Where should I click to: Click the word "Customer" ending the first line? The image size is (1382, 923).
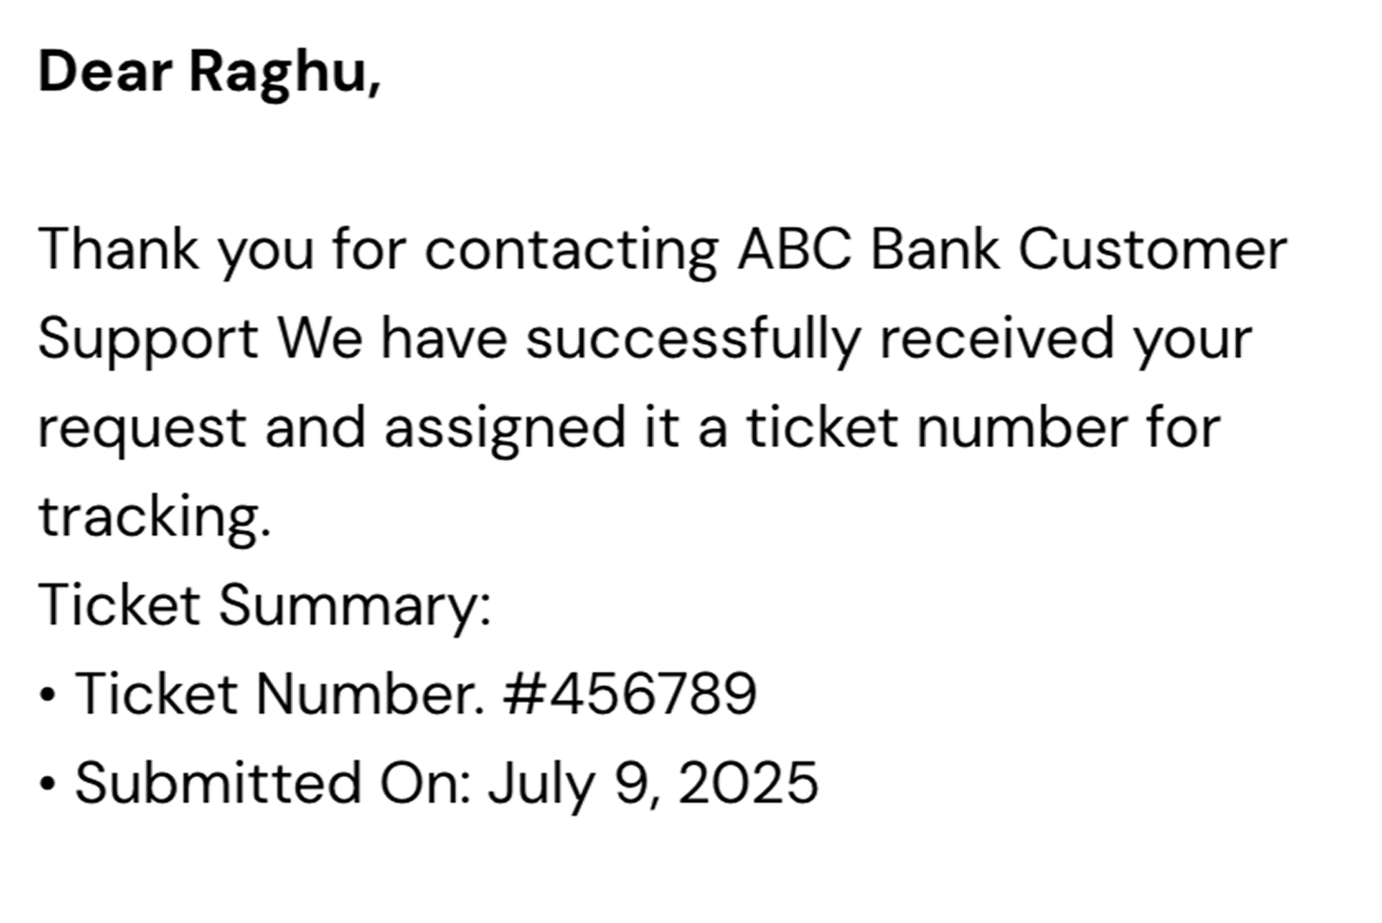coord(1152,250)
